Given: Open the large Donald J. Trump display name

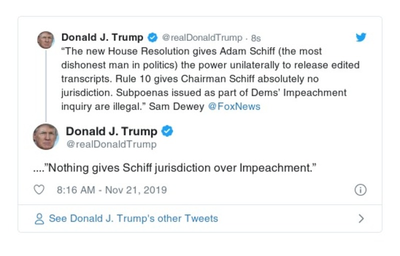Looking at the screenshot, I should click(112, 131).
